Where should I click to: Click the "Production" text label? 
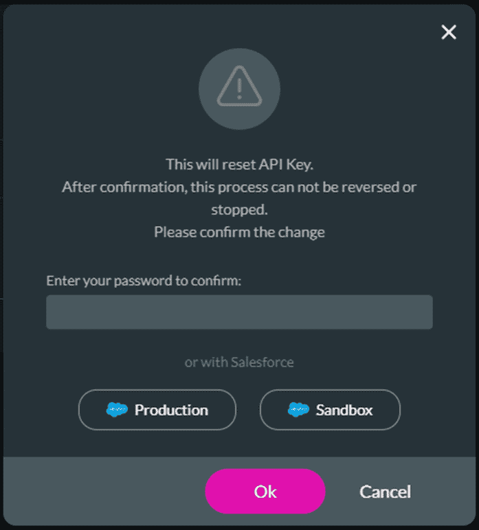(171, 410)
